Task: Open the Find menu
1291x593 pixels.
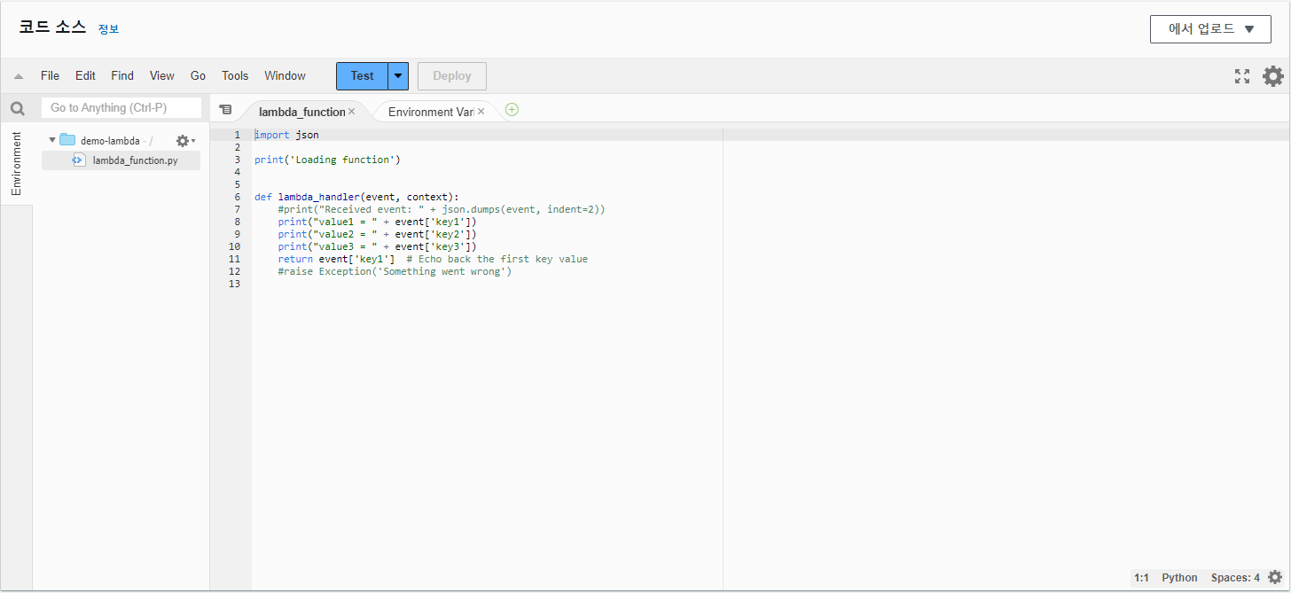Action: click(x=122, y=76)
